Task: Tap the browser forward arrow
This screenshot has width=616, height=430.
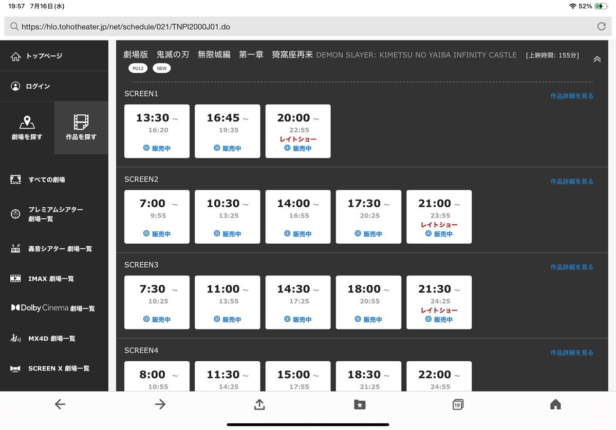Action: [160, 404]
